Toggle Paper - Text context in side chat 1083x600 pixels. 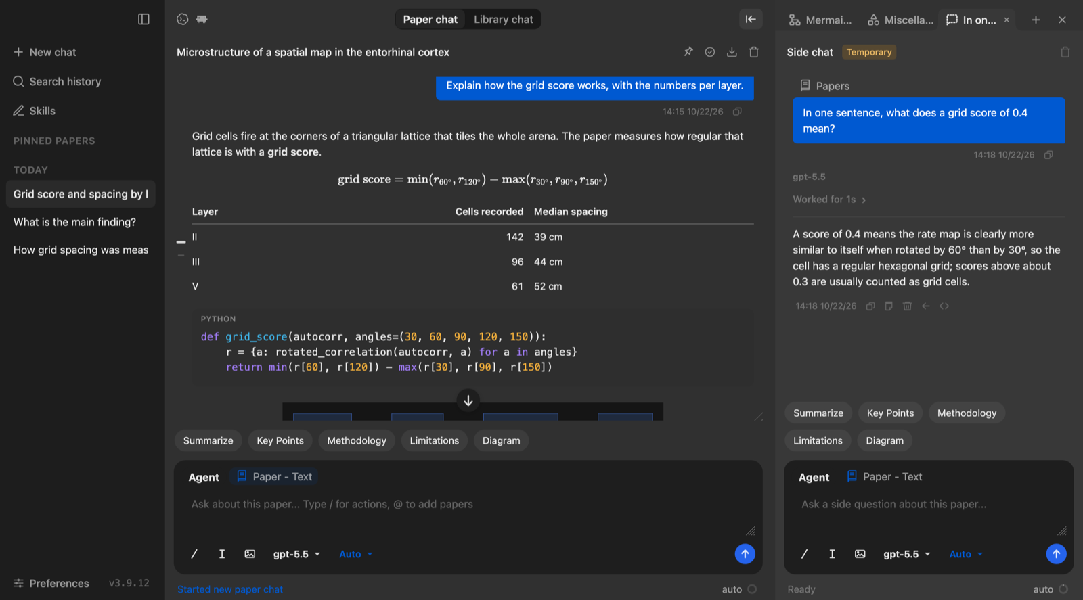pyautogui.click(x=885, y=477)
